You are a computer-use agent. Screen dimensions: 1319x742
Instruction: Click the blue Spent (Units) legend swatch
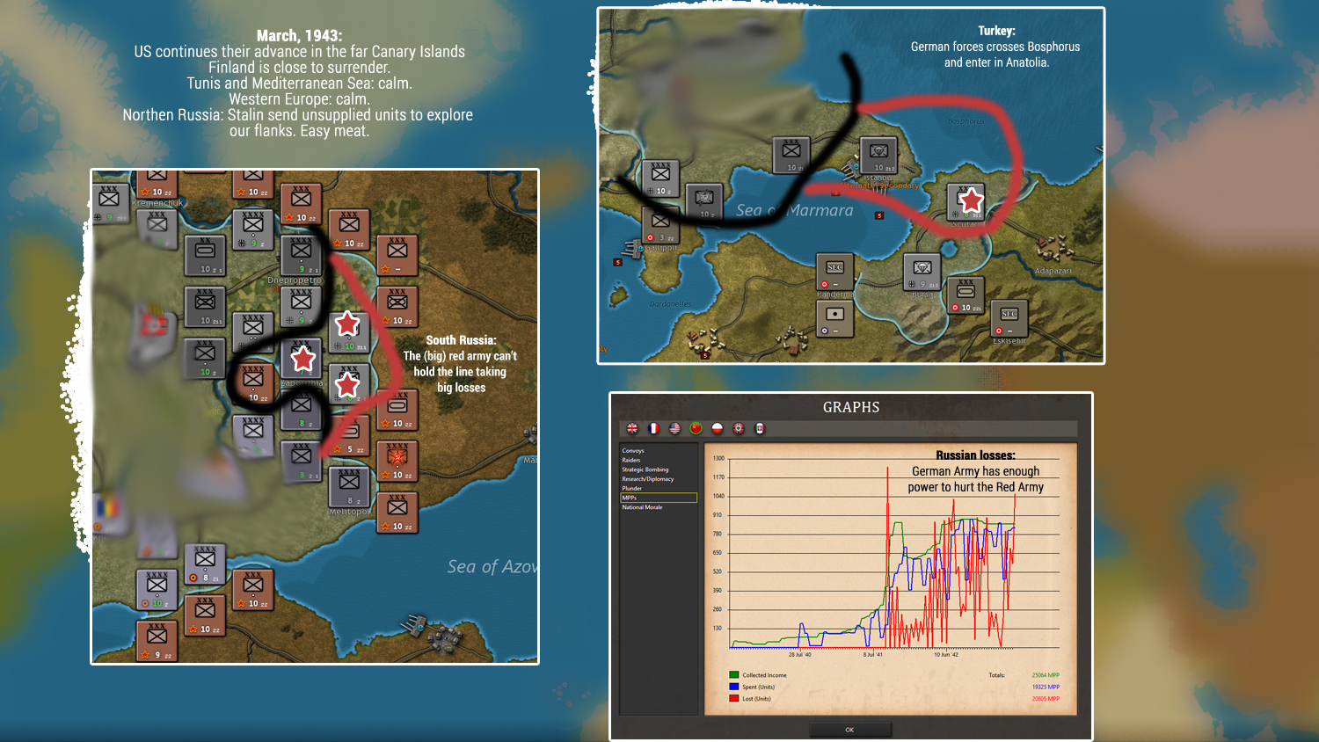tap(733, 687)
